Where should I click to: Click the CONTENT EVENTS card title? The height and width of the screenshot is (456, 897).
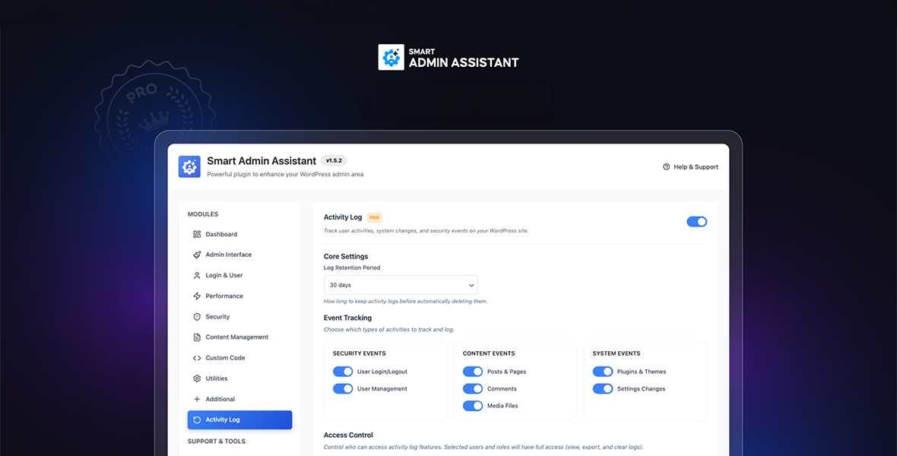click(x=489, y=353)
